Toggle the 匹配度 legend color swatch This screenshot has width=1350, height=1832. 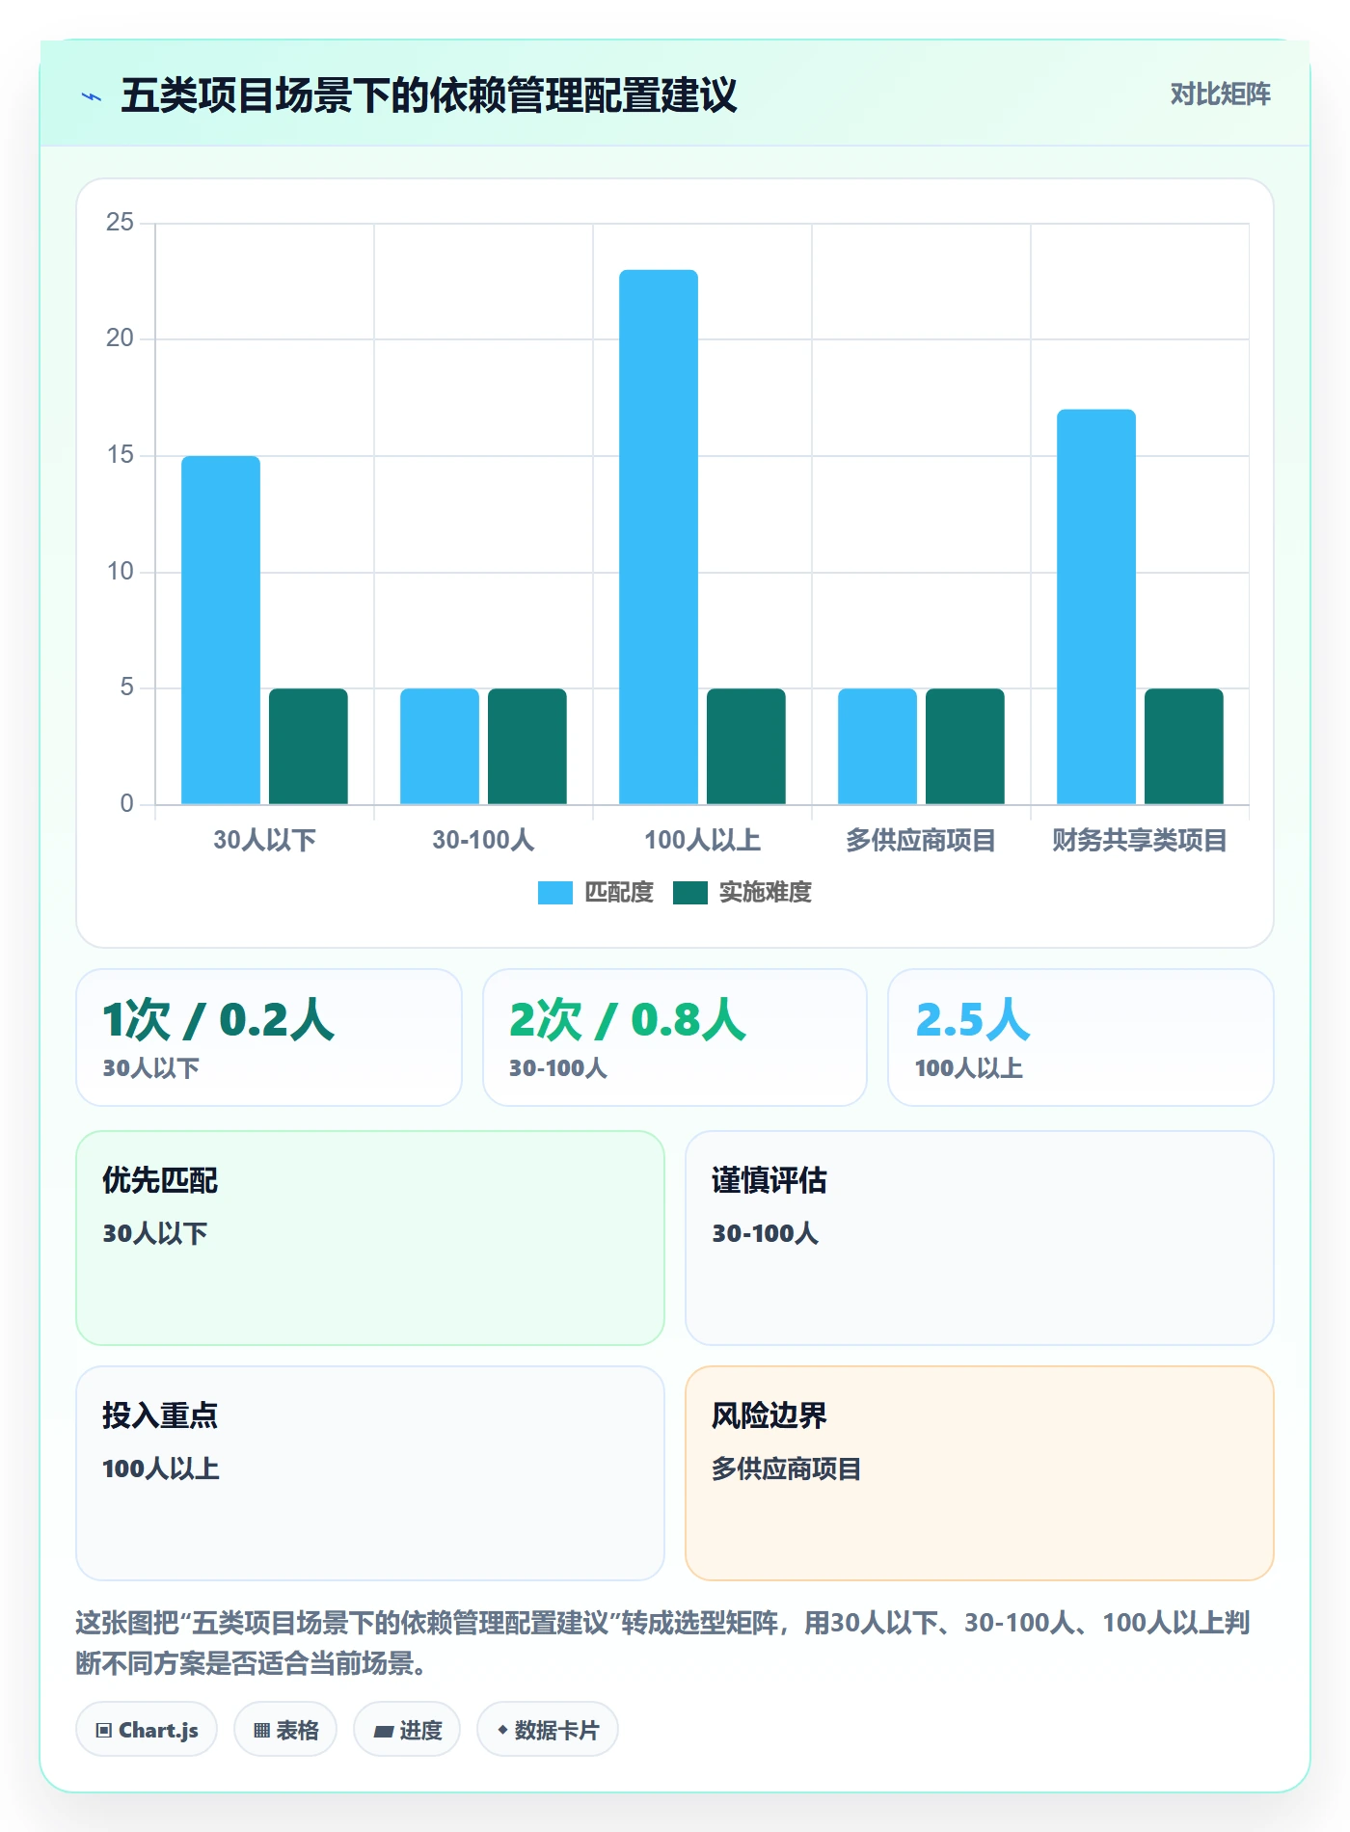pyautogui.click(x=554, y=893)
